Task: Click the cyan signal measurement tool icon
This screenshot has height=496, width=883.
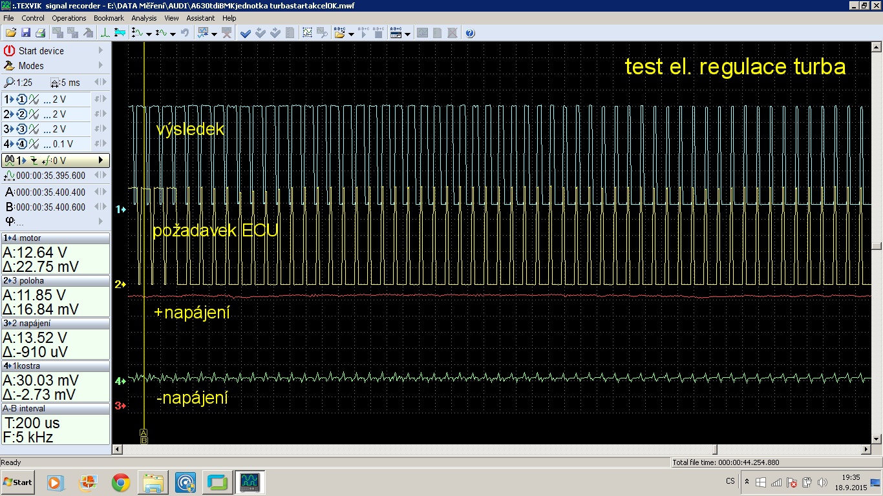Action: (120, 33)
